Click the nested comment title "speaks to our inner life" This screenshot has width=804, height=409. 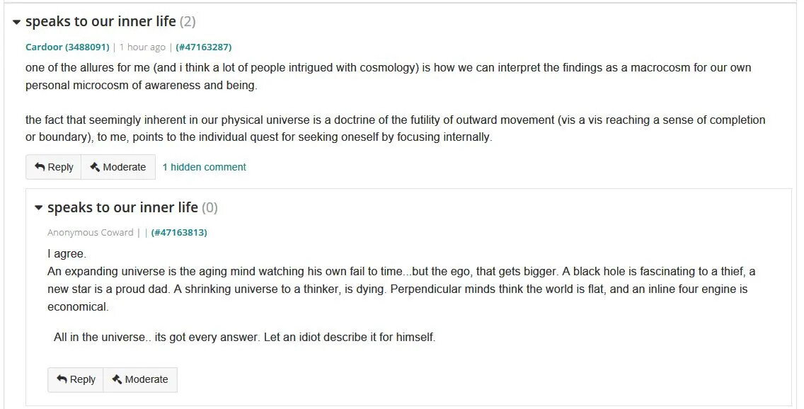coord(122,207)
